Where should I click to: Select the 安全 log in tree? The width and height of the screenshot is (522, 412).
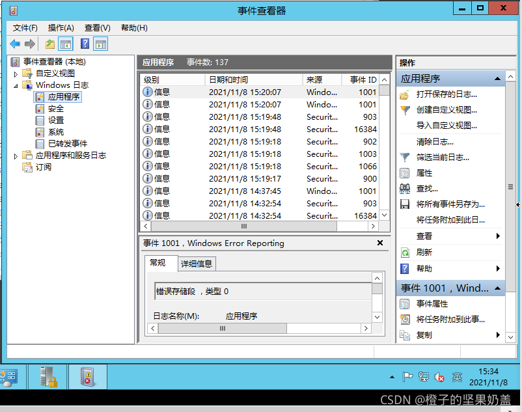click(56, 109)
